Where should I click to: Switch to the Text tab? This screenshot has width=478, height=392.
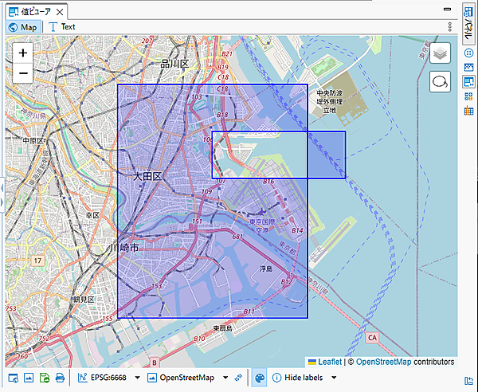pyautogui.click(x=62, y=26)
